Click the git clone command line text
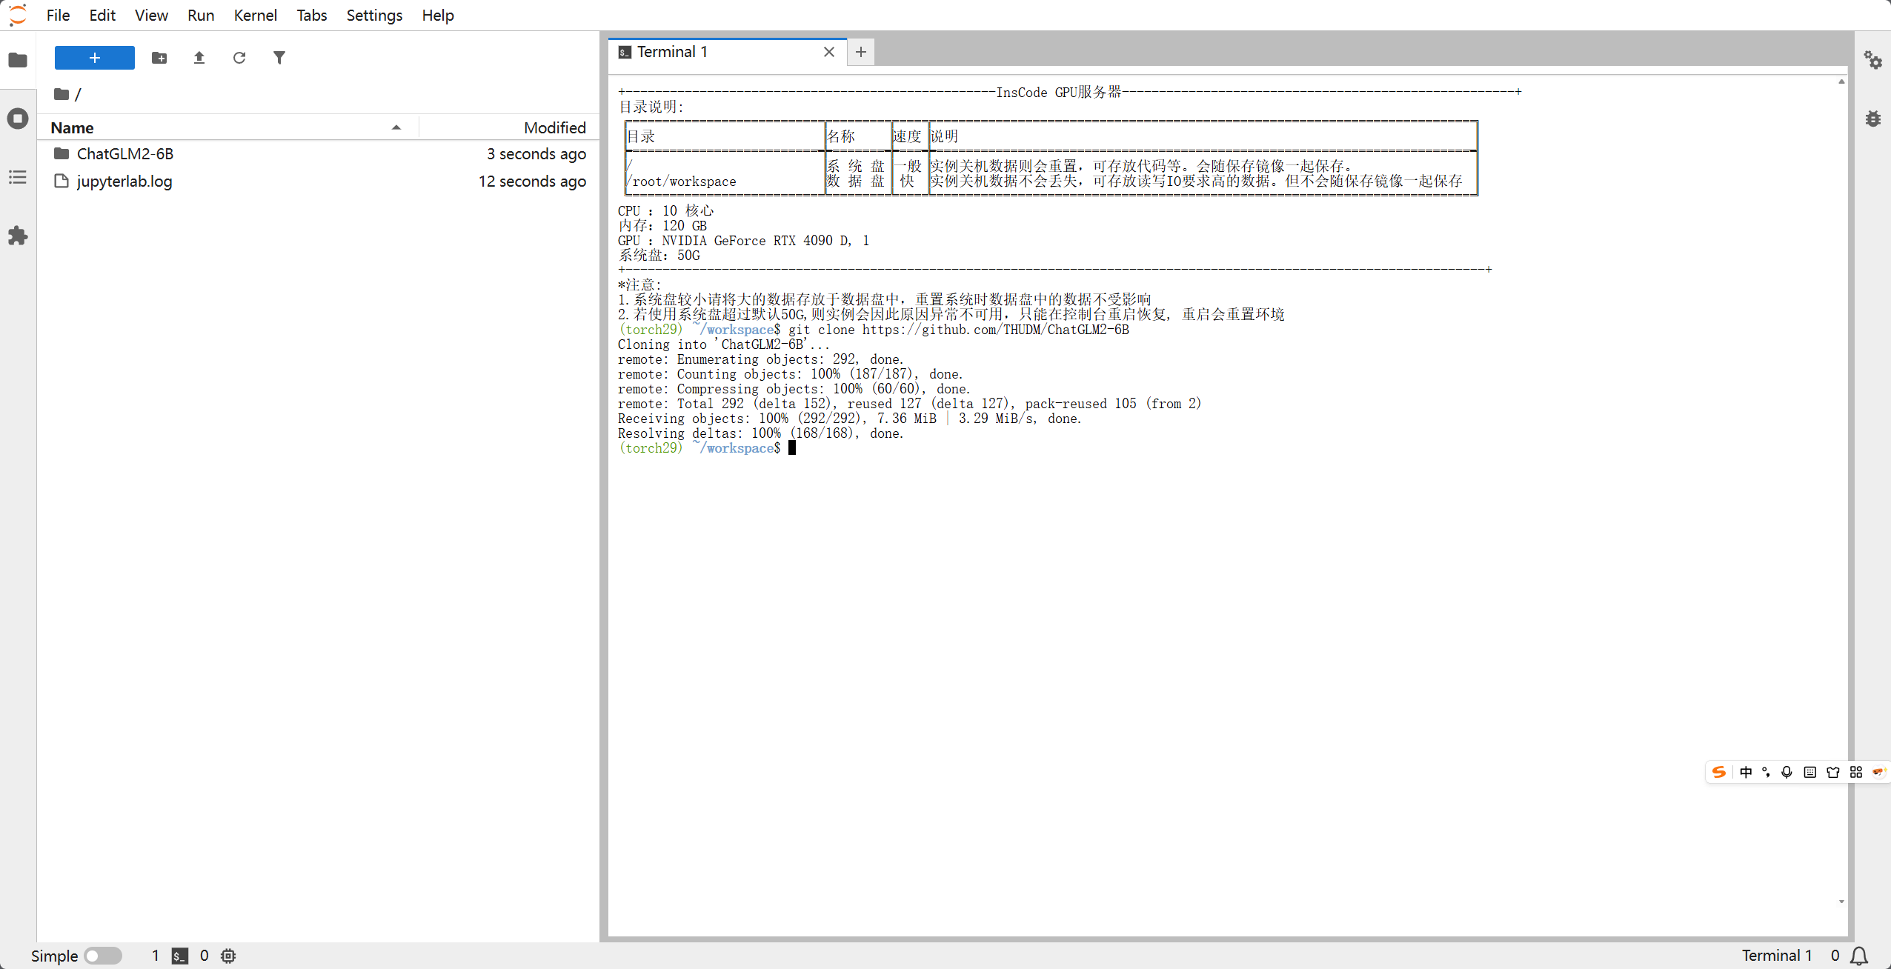The width and height of the screenshot is (1891, 969). click(x=959, y=330)
